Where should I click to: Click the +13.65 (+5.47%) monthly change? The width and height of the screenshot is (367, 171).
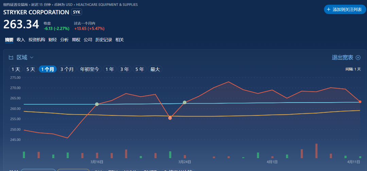pyautogui.click(x=89, y=29)
